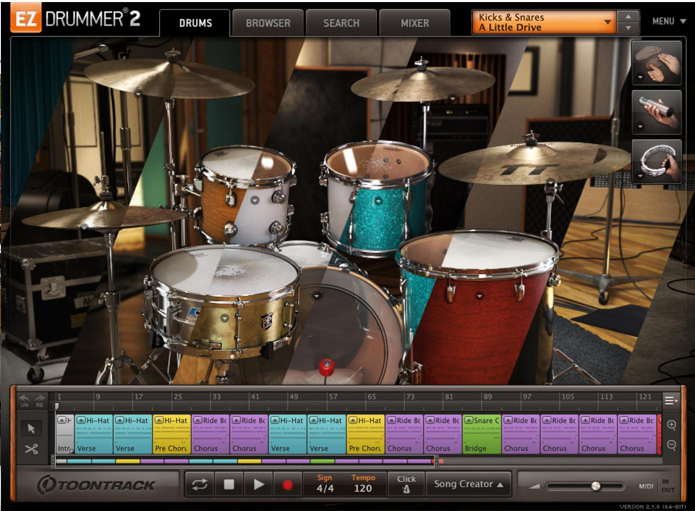Select the arrow selection tool
Screen dimensions: 695x511
coord(31,428)
